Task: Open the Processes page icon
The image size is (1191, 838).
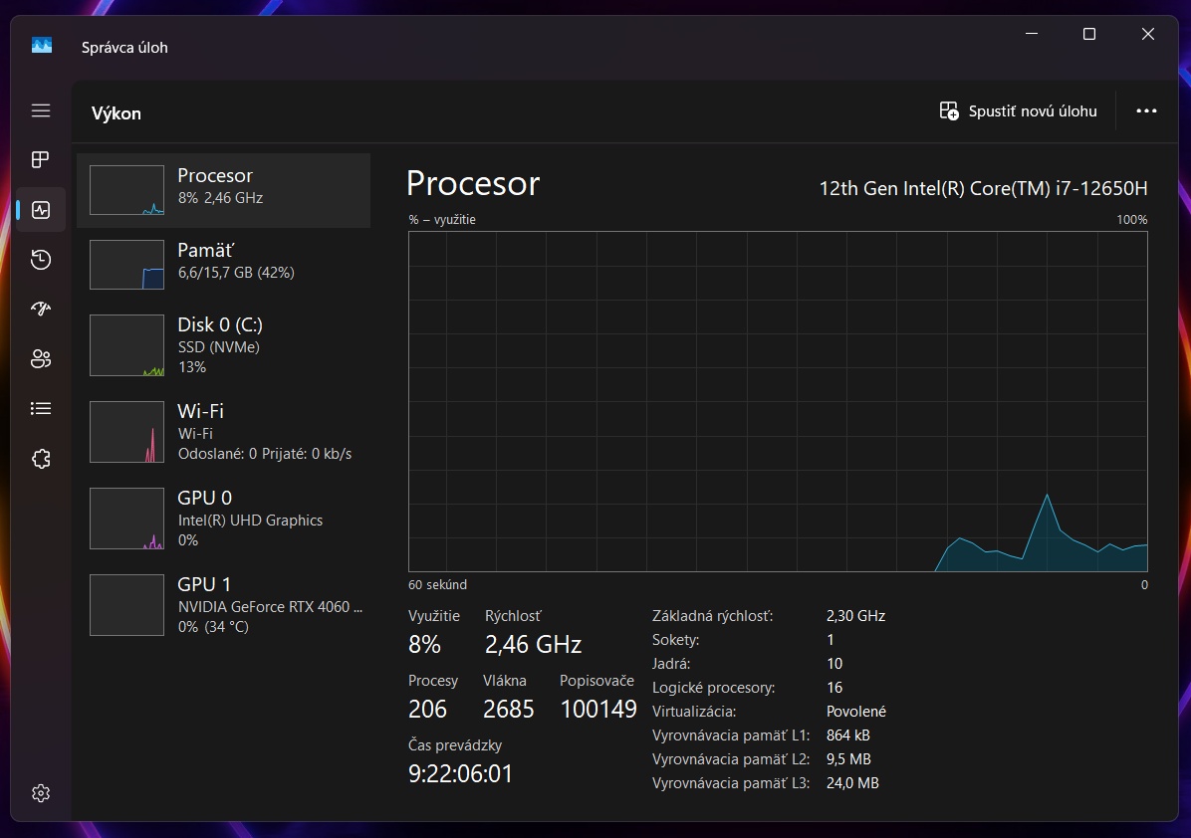Action: point(41,159)
